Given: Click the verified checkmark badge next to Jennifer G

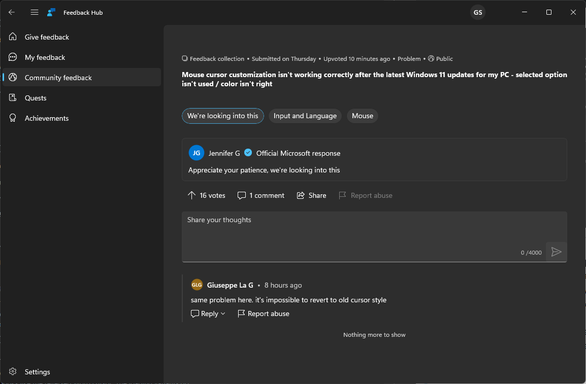Looking at the screenshot, I should [x=248, y=153].
